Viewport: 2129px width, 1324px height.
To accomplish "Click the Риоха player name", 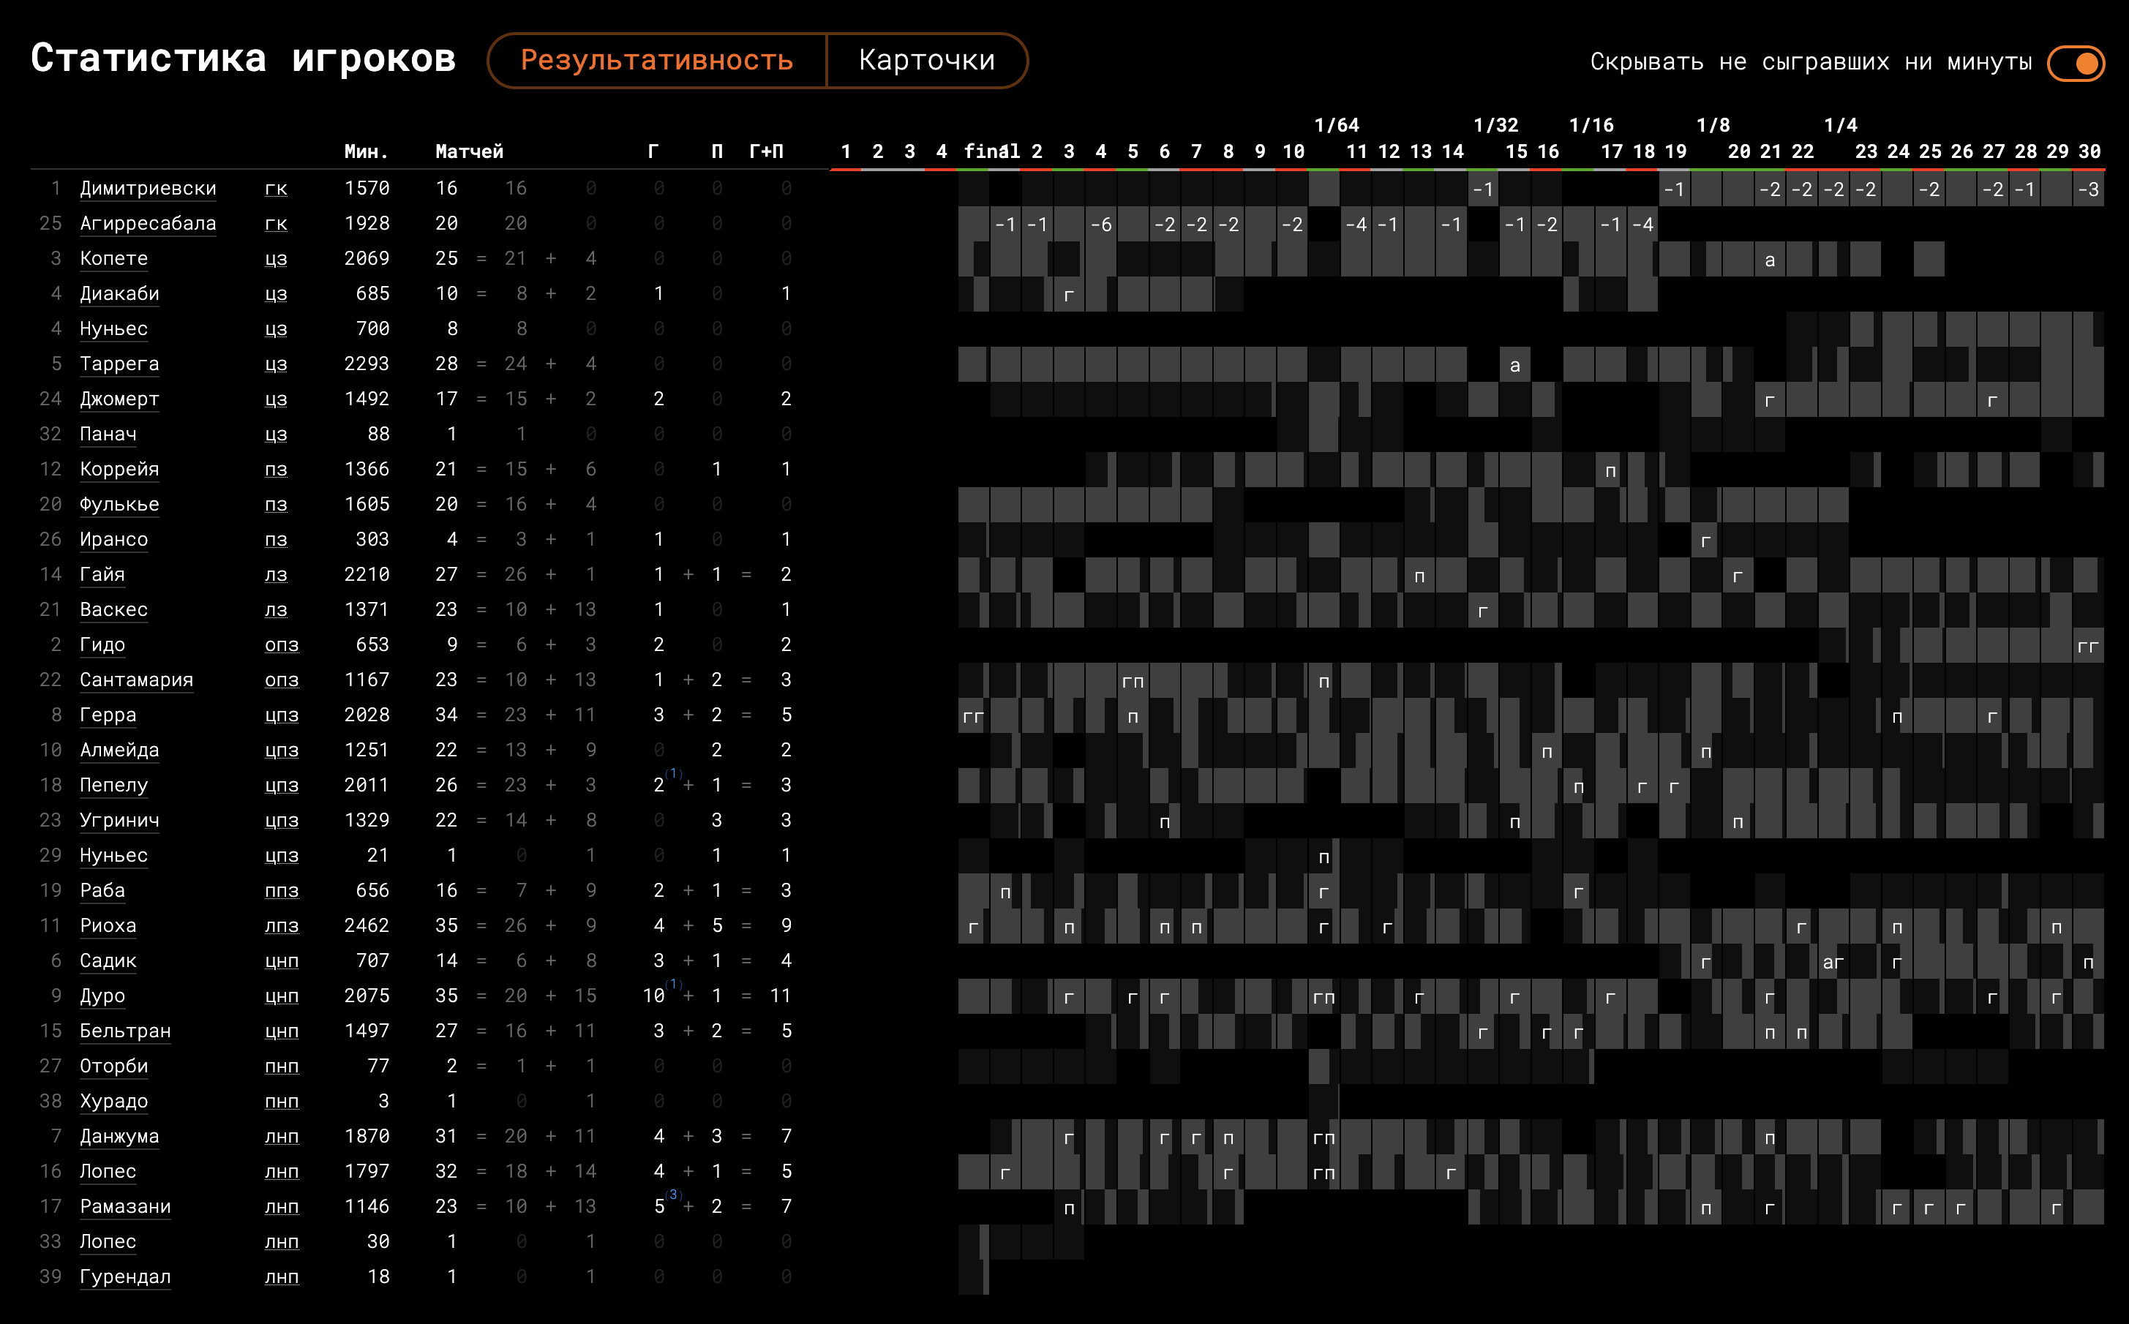I will [x=108, y=925].
